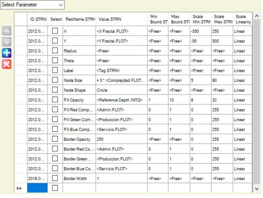Click the move row down icon
The image size is (263, 198).
coord(6,41)
